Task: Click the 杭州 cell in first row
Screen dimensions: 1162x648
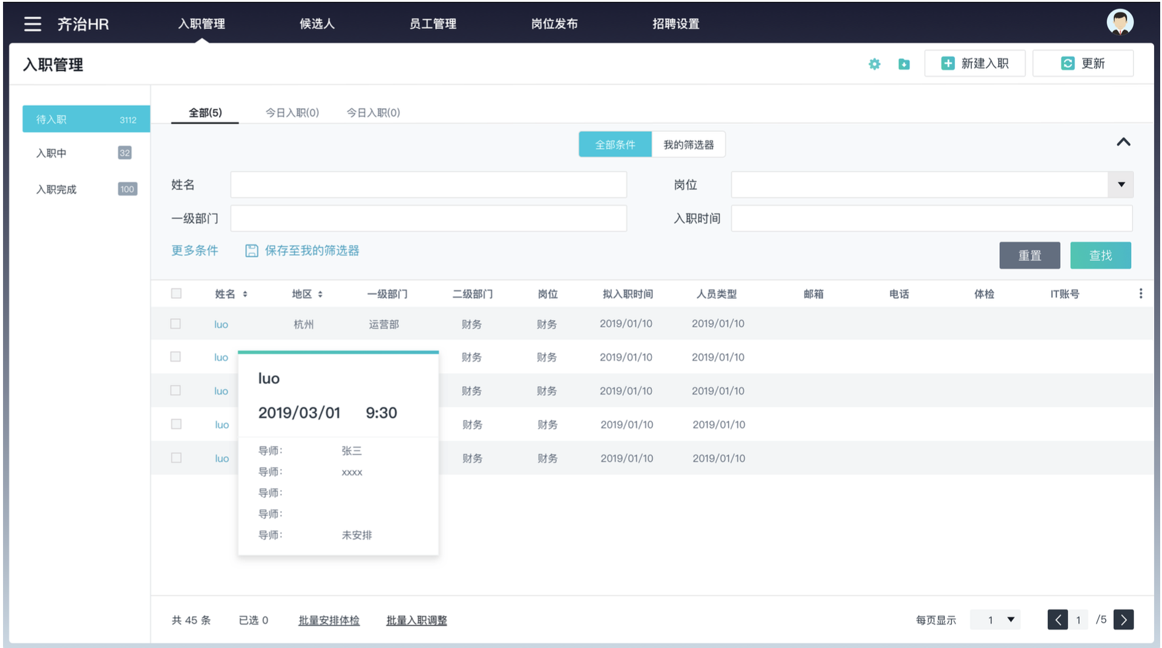Action: click(x=303, y=324)
